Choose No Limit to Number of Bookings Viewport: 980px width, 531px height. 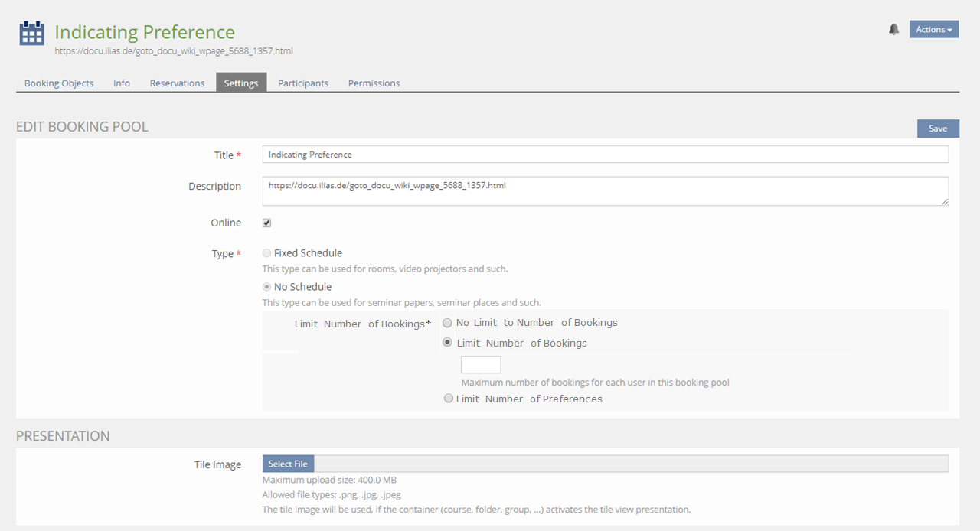pyautogui.click(x=448, y=323)
